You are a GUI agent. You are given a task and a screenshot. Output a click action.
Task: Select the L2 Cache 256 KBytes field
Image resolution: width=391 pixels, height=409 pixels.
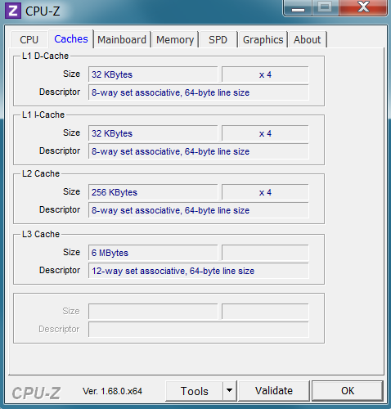click(153, 192)
